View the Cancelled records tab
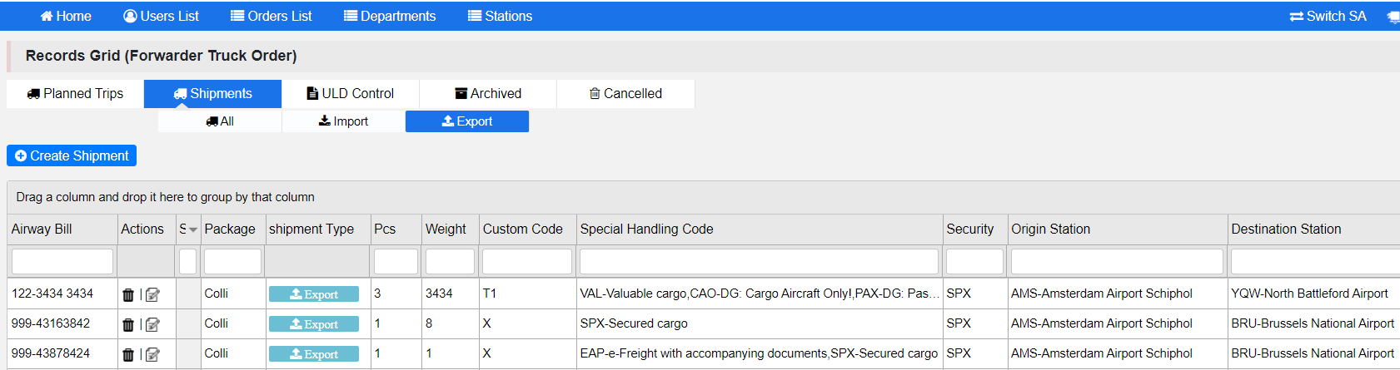 (x=625, y=94)
